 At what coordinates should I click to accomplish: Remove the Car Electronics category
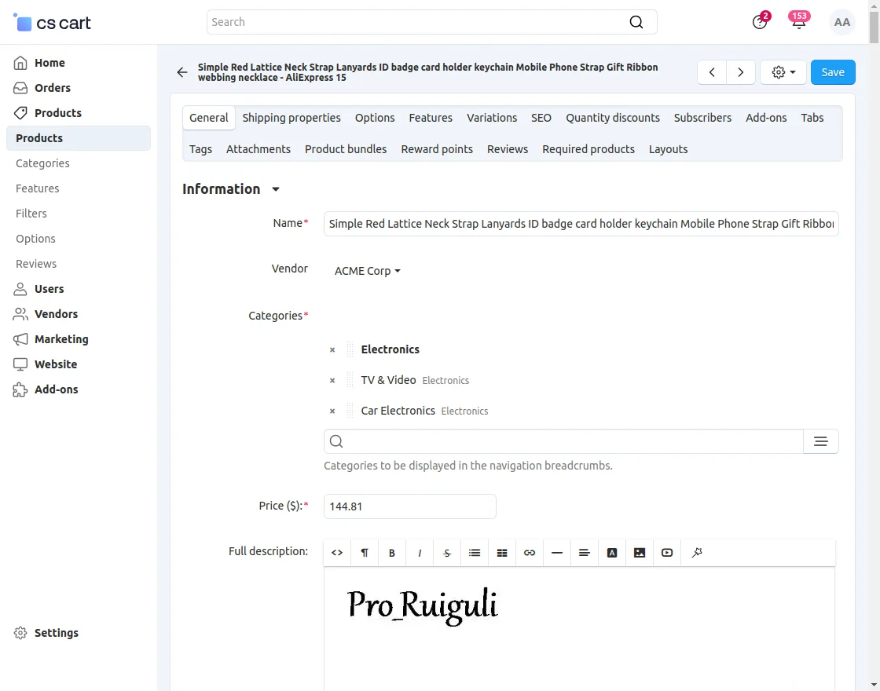(x=332, y=411)
